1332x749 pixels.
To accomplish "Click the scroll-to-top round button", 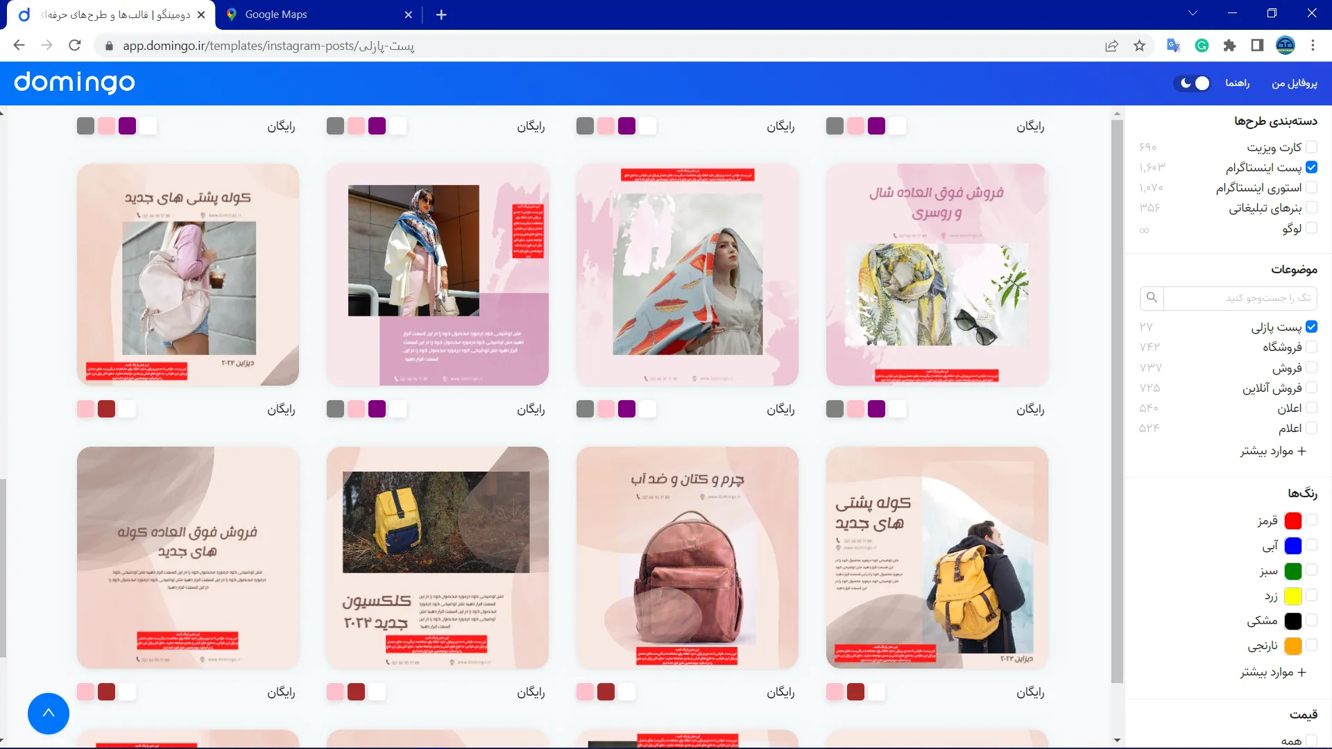I will coord(49,713).
